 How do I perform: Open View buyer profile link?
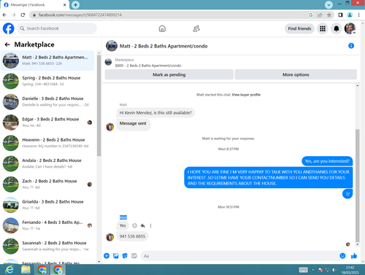(x=246, y=95)
